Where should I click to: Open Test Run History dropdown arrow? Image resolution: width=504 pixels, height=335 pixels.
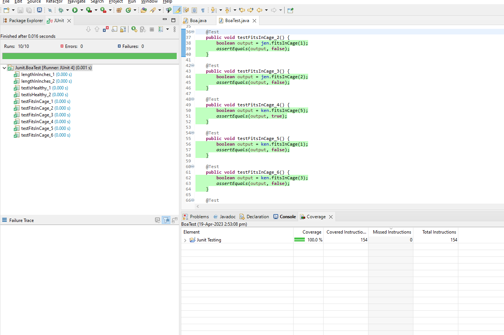[167, 29]
